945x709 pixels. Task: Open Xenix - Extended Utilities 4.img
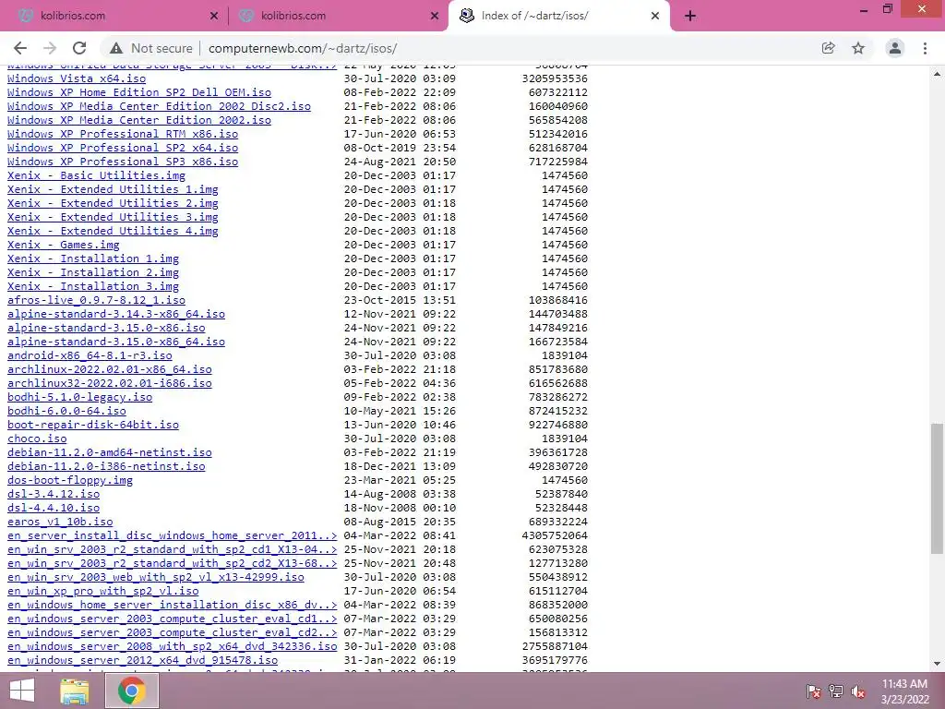pos(113,231)
